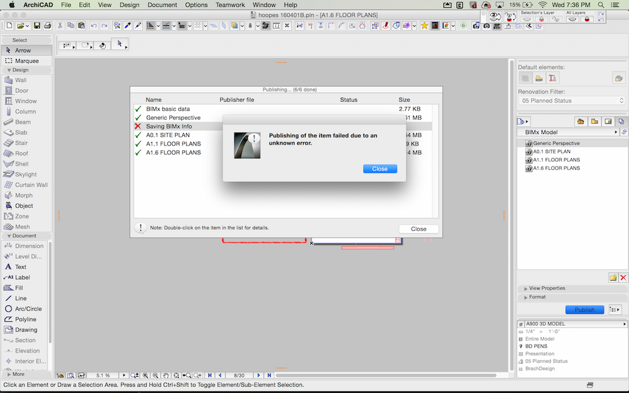629x393 pixels.
Task: Select the Text tool
Action: click(25, 266)
